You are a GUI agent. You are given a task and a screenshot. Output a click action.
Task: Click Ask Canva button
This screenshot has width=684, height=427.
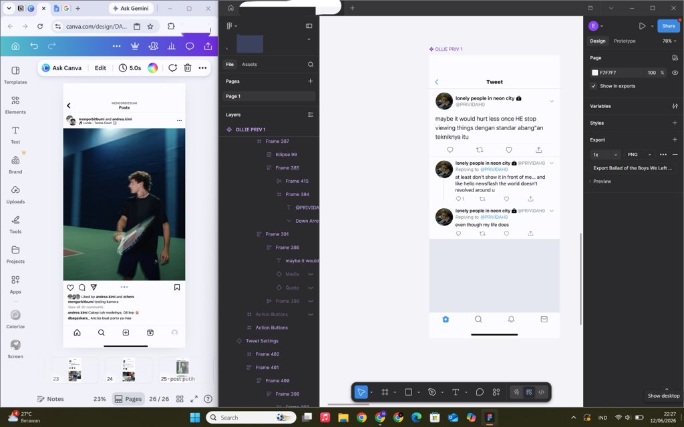pos(61,68)
